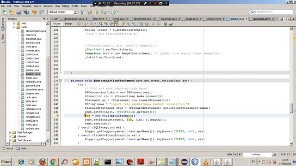296x166 pixels.
Task: Click the Redo toolbar icon
Action: tap(41, 12)
